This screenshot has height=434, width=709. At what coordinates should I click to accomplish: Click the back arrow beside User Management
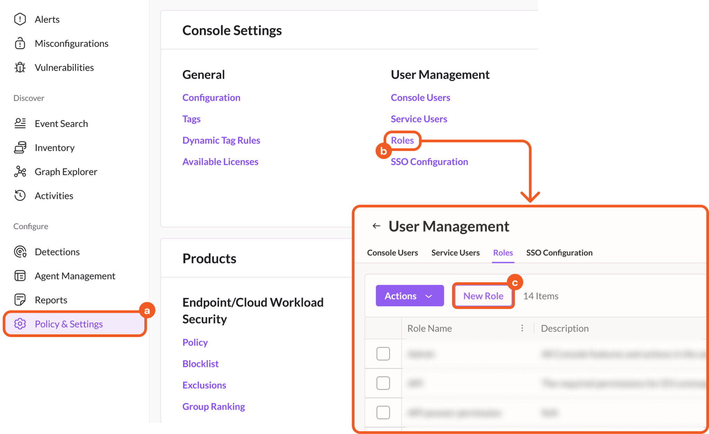[x=376, y=226]
